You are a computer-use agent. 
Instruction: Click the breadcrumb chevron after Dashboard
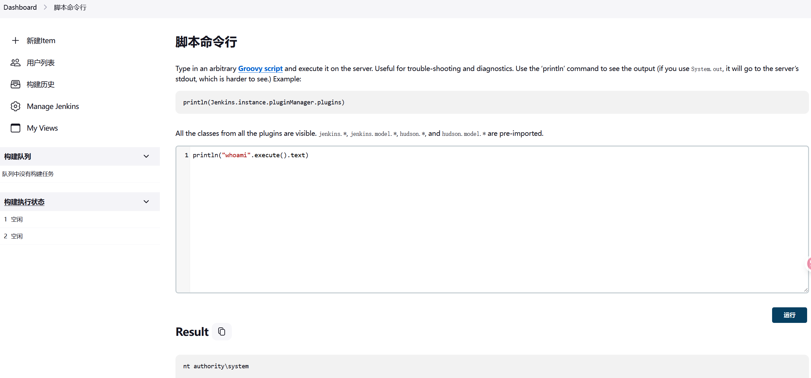[45, 7]
